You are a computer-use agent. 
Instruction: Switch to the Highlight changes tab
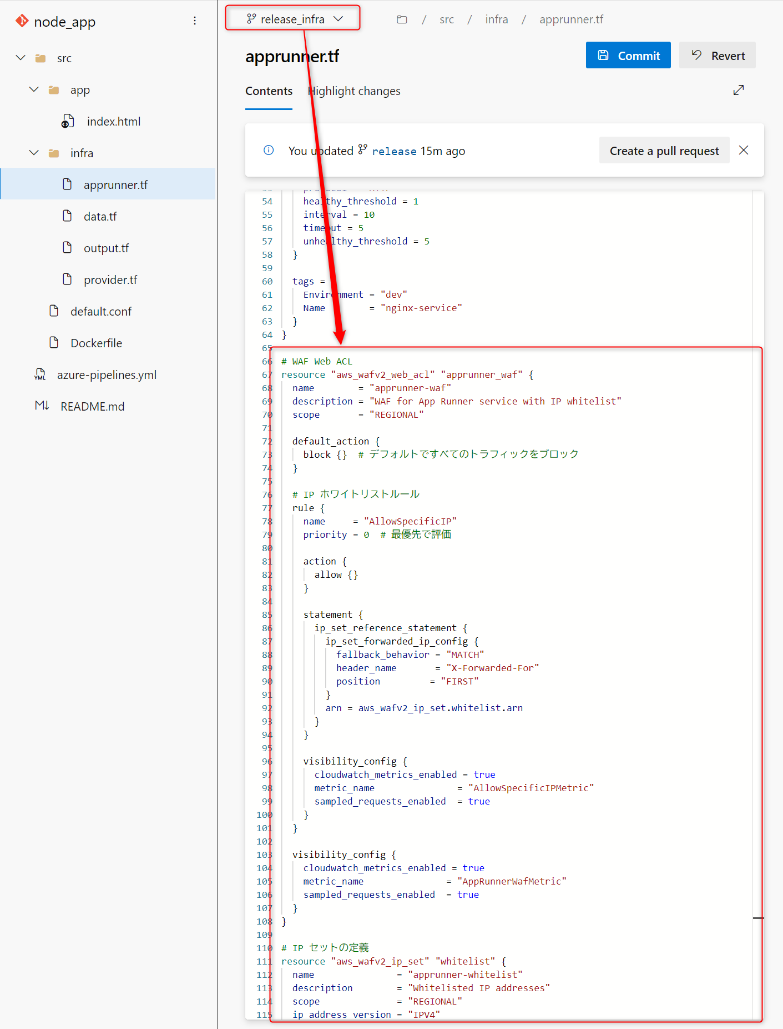click(355, 91)
